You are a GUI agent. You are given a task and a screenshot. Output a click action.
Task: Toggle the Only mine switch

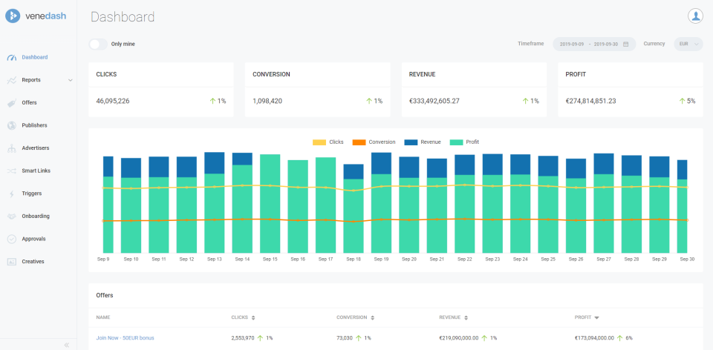98,44
